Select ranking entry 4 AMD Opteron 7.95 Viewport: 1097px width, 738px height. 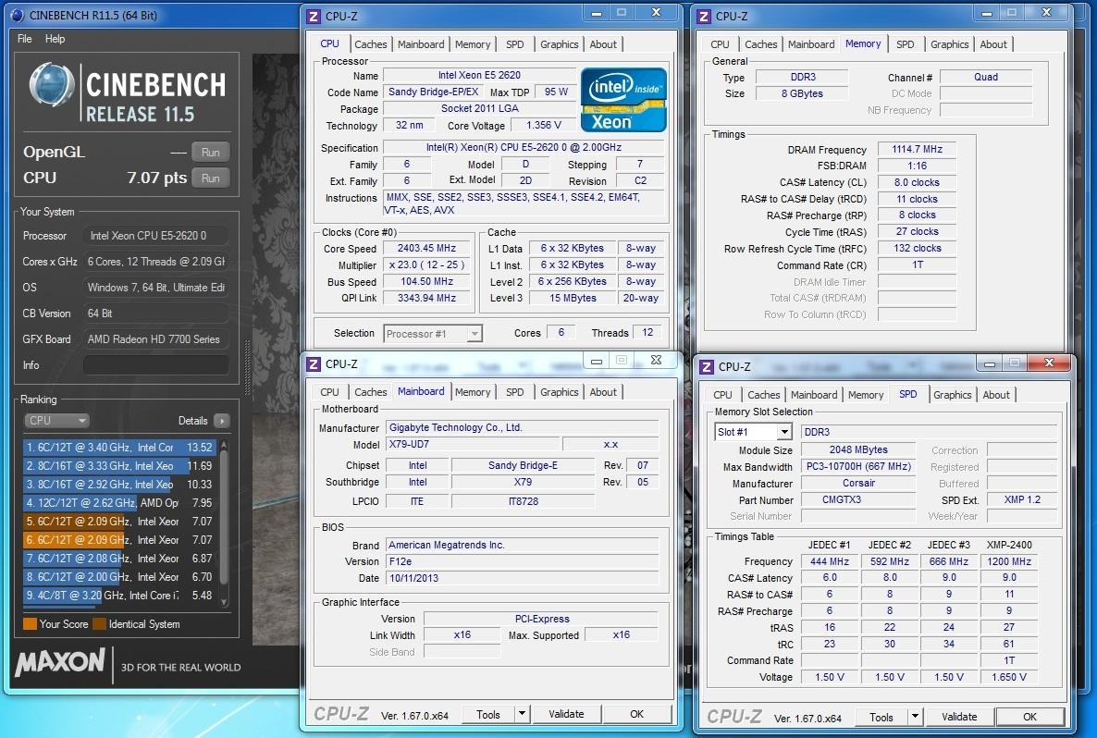coord(119,502)
